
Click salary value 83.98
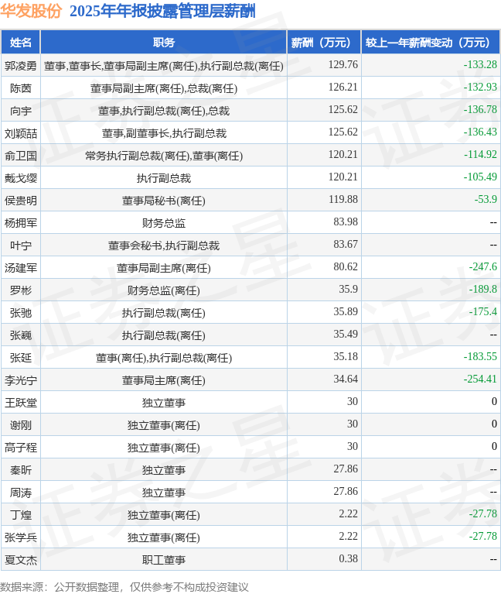point(346,221)
